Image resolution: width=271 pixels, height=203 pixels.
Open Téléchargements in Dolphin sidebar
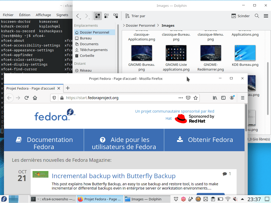click(x=94, y=50)
